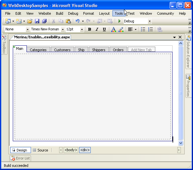Switch to the Customers tab
193x170 pixels.
[62, 50]
